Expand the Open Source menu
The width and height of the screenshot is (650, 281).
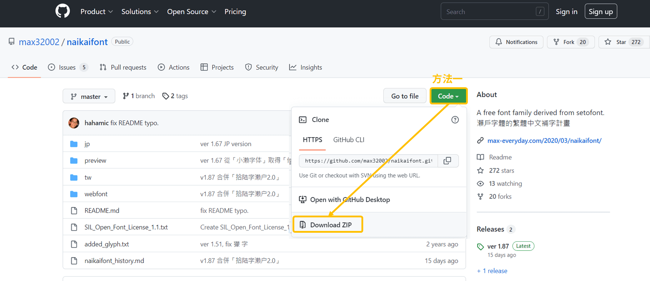[x=192, y=12]
